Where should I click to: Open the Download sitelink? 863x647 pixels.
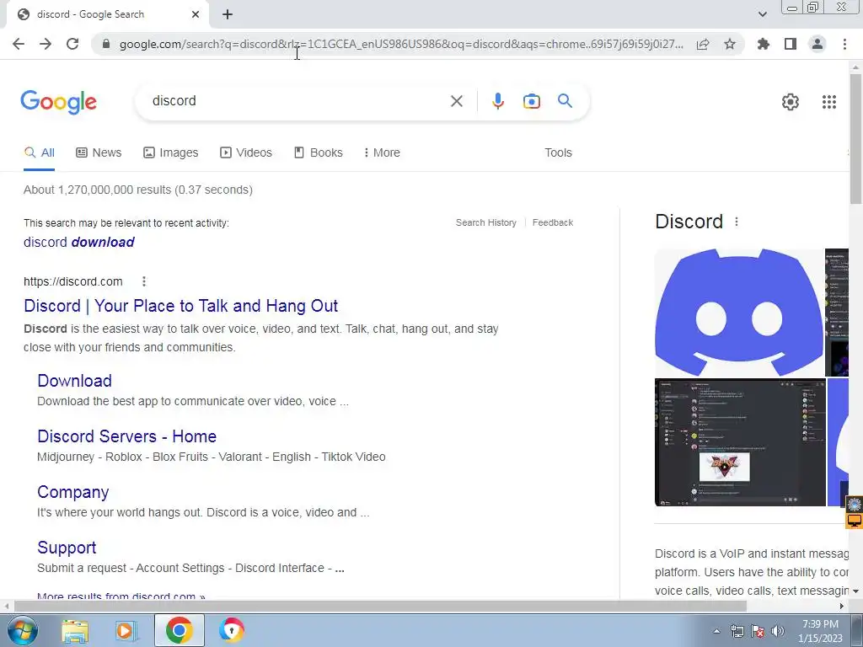74,381
